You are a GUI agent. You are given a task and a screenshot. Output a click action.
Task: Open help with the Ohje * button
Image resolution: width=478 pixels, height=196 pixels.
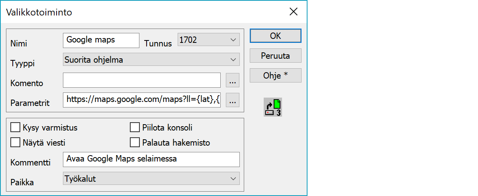(x=275, y=75)
